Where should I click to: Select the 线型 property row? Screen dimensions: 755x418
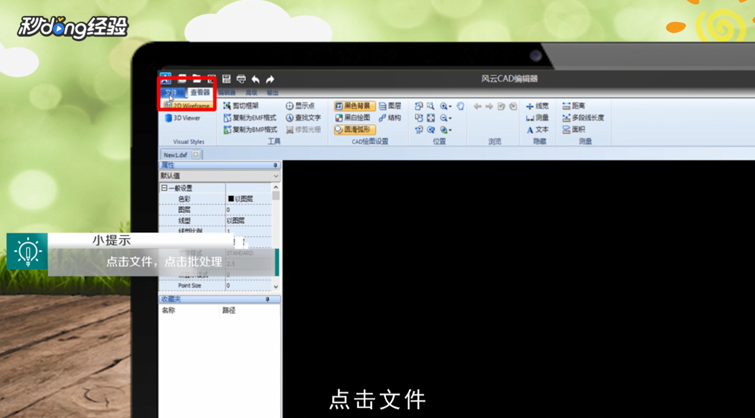click(216, 220)
